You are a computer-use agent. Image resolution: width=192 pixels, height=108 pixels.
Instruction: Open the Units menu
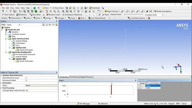click(17, 8)
